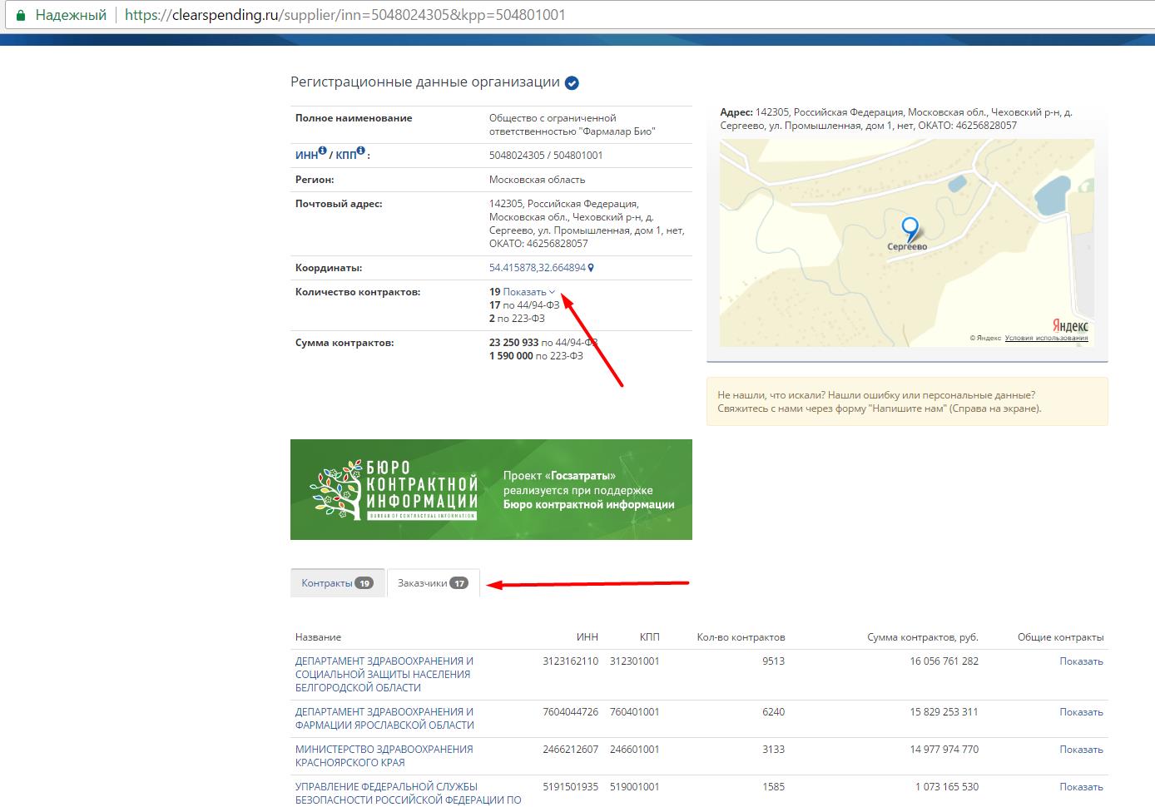Click the 23 250 933 по 44/94-ФЗ sum
1155x807 pixels.
(x=543, y=343)
